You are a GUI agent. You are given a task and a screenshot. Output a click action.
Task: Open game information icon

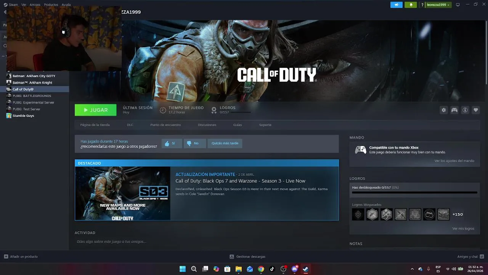[465, 110]
